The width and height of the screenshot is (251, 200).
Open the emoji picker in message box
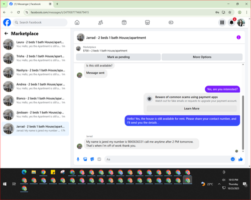point(233,159)
